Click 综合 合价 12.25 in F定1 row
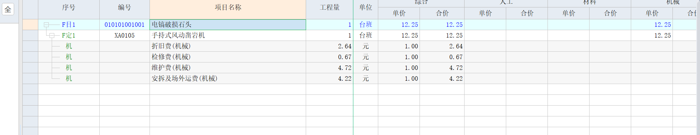 [x=442, y=35]
